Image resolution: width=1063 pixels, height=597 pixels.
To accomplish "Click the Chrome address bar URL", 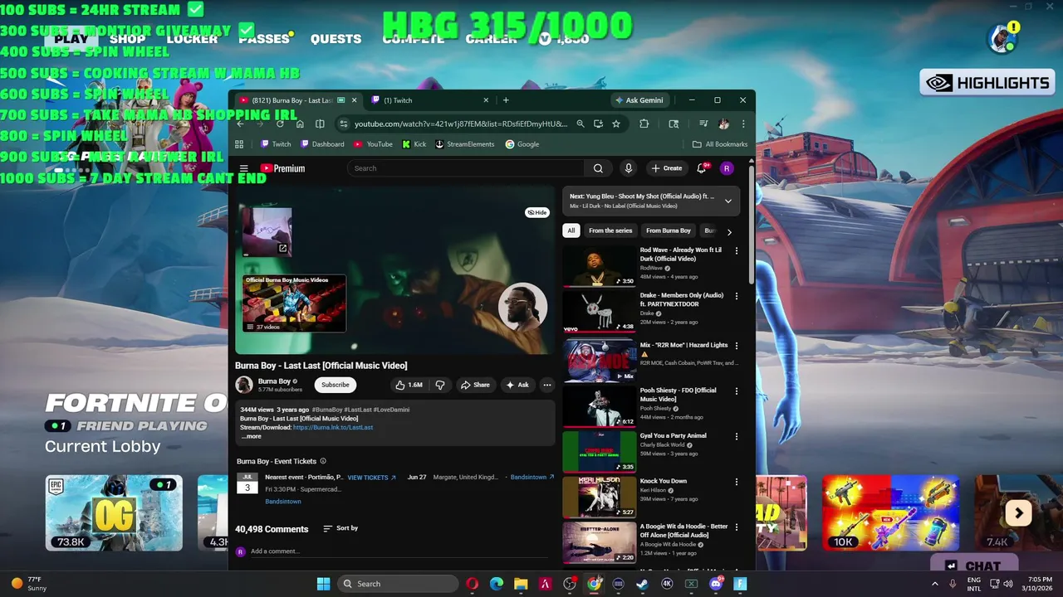I will click(x=461, y=124).
